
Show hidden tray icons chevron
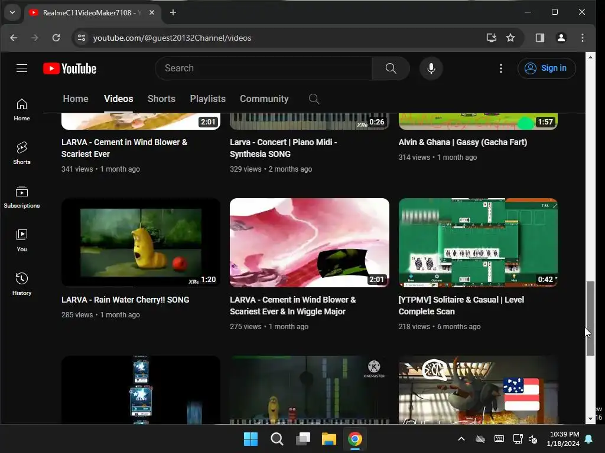tap(461, 439)
